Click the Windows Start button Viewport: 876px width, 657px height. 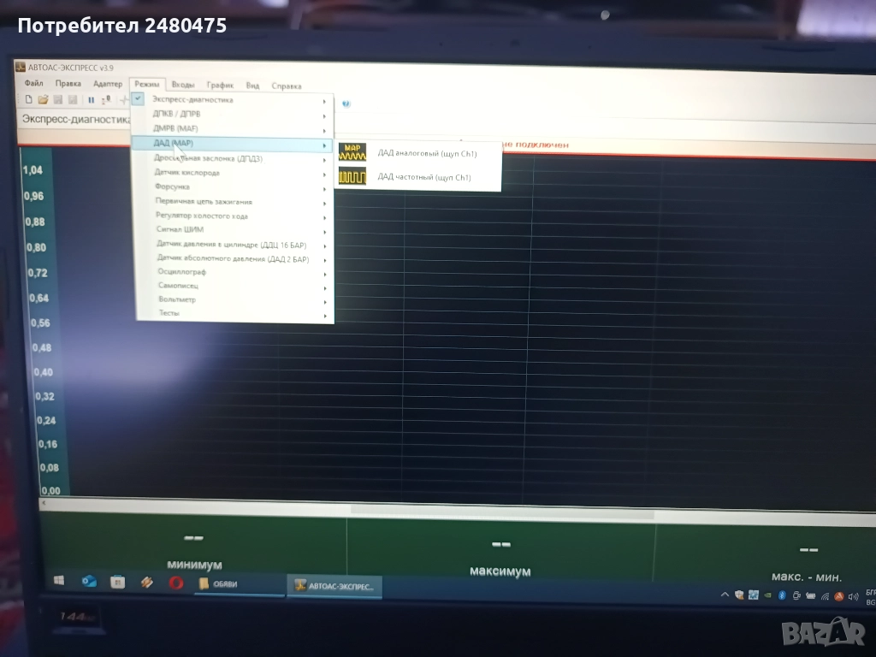point(58,582)
